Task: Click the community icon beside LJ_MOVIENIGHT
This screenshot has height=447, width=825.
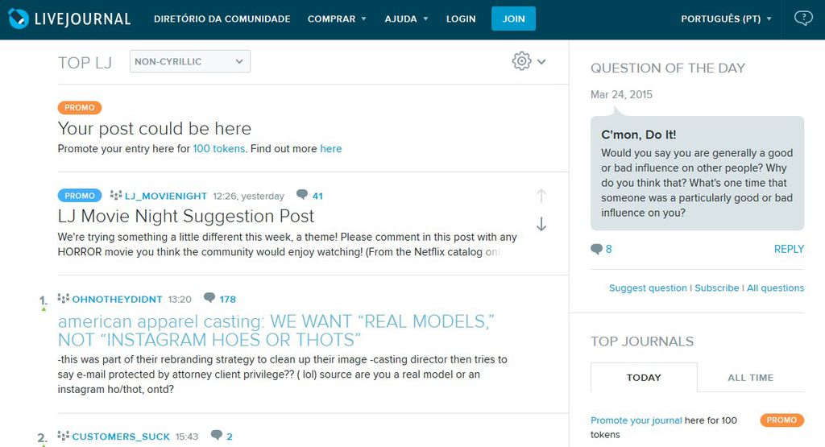Action: click(x=116, y=195)
